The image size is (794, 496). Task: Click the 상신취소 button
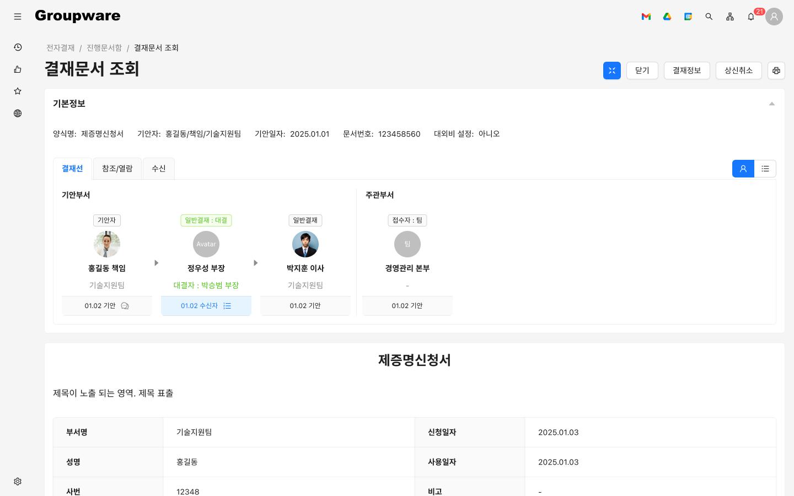[x=739, y=71]
